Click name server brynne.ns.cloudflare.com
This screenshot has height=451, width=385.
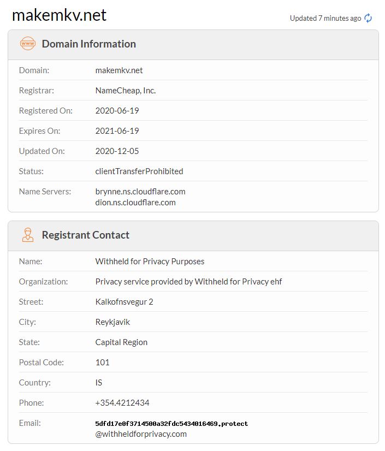(x=140, y=191)
